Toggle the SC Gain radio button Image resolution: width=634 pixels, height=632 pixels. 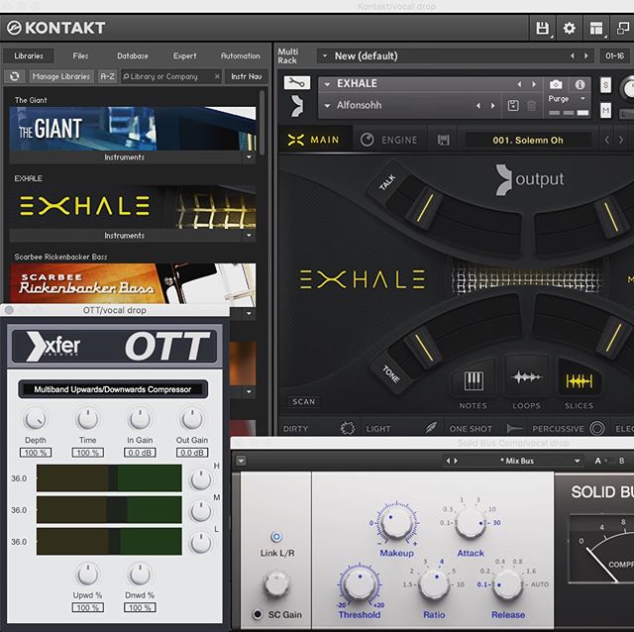257,614
